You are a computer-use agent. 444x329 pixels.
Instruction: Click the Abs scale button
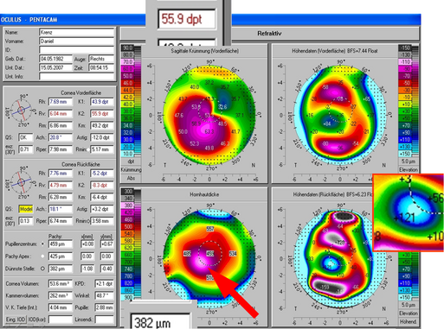click(x=131, y=178)
